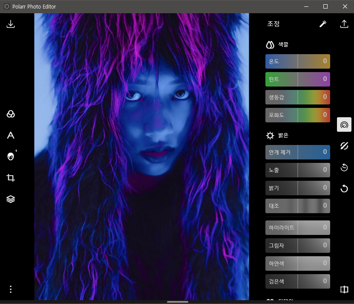This screenshot has width=354, height=304.
Task: Close the Polarr Photo Editor window
Action: click(x=345, y=6)
